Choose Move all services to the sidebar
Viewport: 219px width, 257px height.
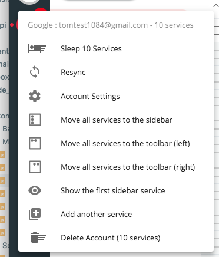(117, 120)
